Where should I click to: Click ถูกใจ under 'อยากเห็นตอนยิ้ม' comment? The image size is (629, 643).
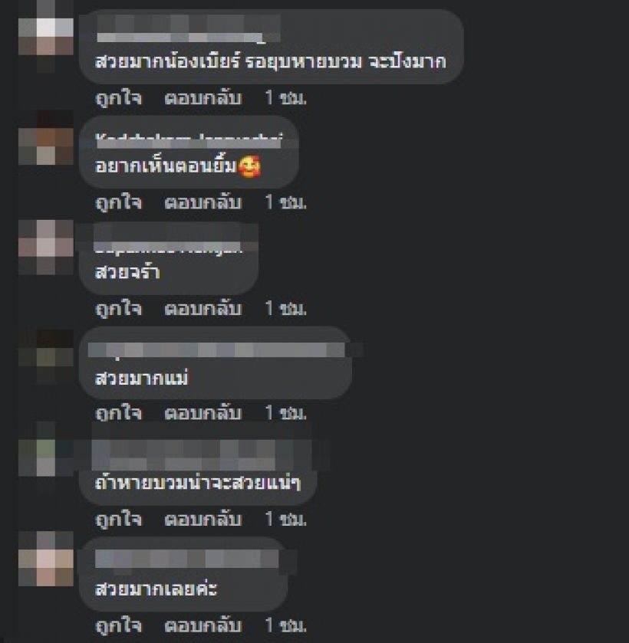tap(119, 203)
